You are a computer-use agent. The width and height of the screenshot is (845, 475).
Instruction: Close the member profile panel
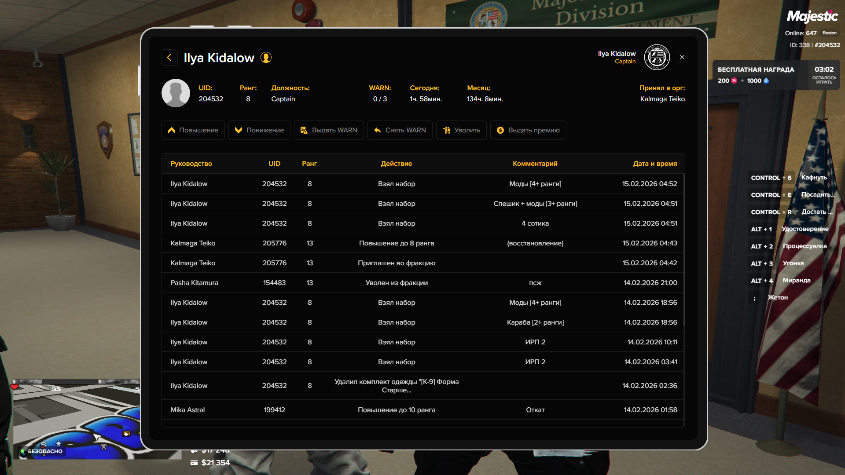[682, 57]
